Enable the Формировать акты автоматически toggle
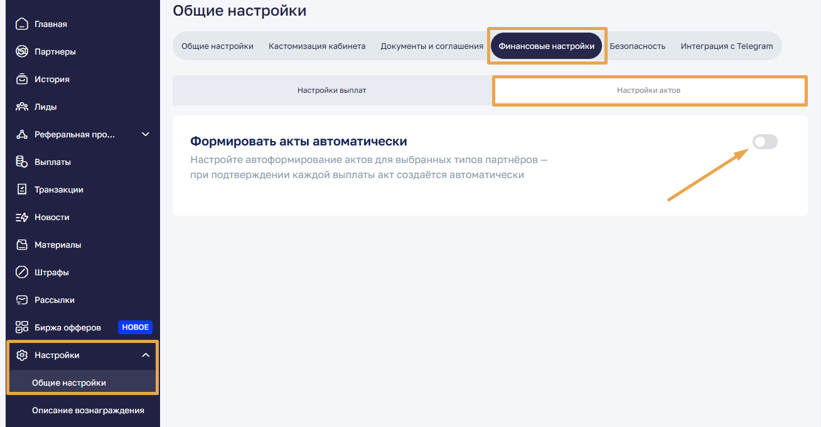Viewport: 821px width, 427px height. coord(765,142)
